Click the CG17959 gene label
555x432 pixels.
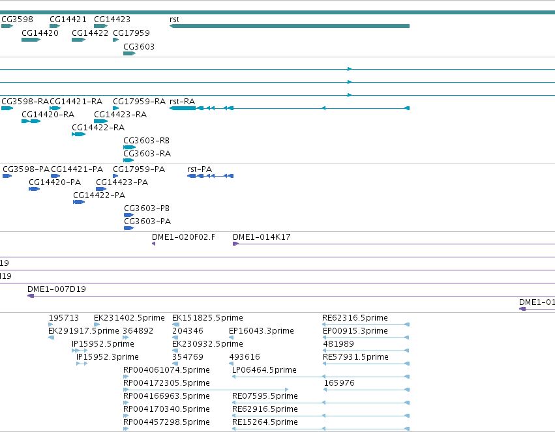tap(131, 33)
